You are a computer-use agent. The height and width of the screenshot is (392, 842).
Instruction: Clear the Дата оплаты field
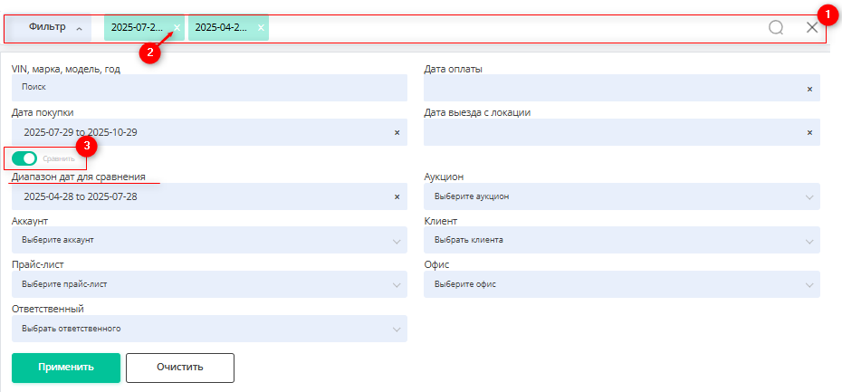[x=809, y=89]
